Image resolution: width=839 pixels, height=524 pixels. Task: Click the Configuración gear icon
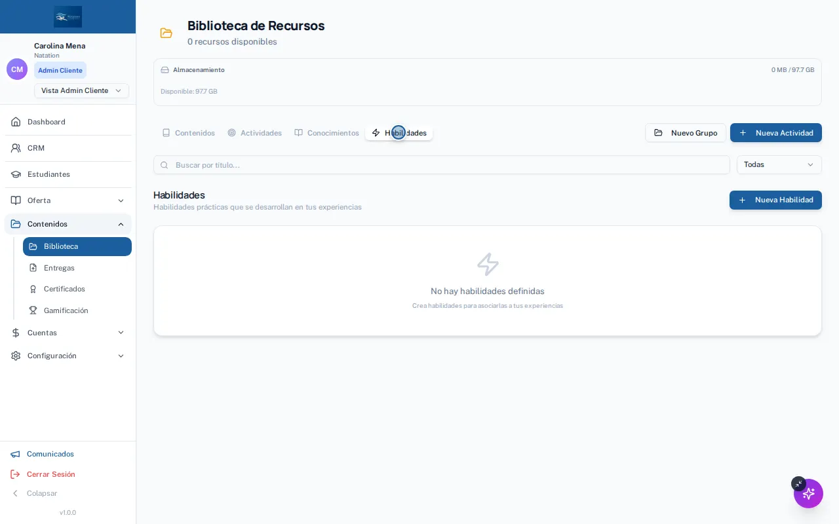[16, 356]
